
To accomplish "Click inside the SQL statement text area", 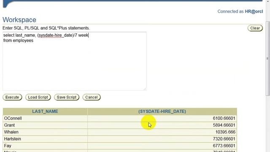I will coord(75,61).
